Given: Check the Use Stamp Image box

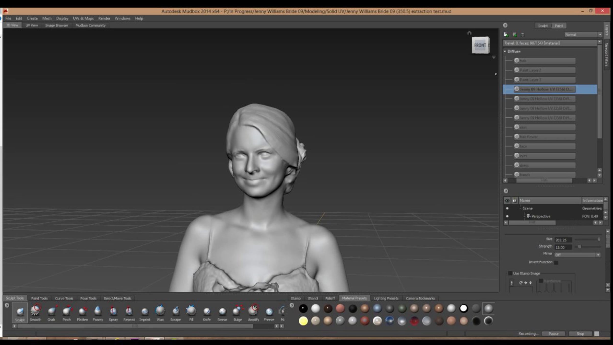Looking at the screenshot, I should (x=510, y=273).
